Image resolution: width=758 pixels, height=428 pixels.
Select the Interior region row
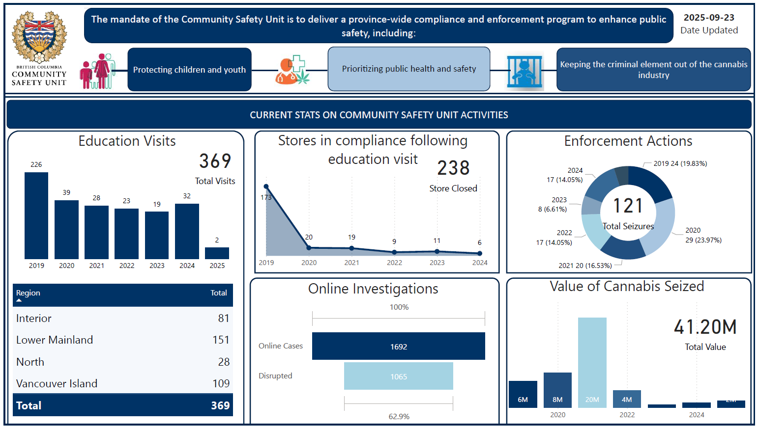pos(122,319)
